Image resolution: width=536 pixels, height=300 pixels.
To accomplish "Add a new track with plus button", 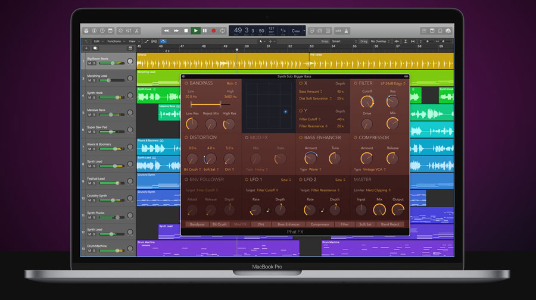I will pos(86,48).
